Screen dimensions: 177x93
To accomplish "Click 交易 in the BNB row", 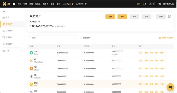I will pos(162,84).
